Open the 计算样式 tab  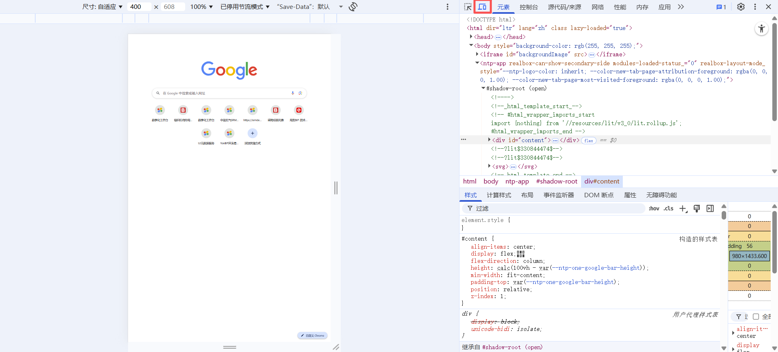coord(499,195)
